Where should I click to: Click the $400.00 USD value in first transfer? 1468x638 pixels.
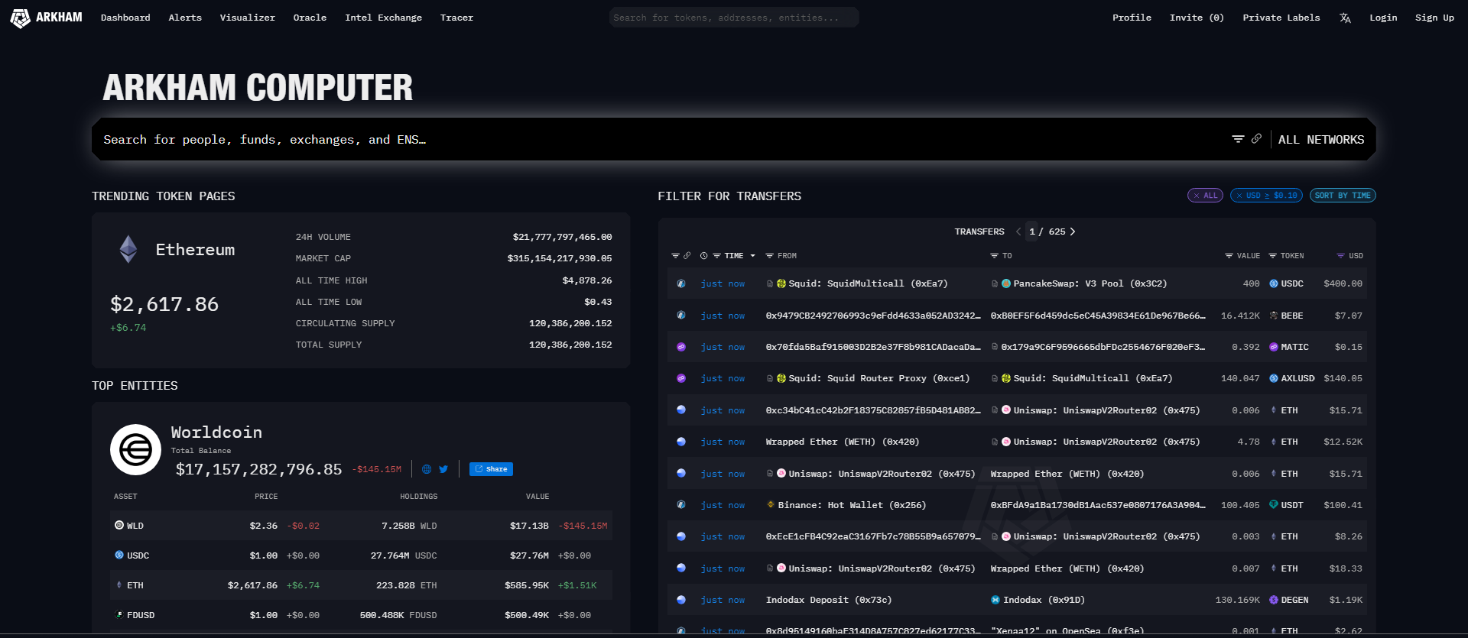[x=1343, y=283]
